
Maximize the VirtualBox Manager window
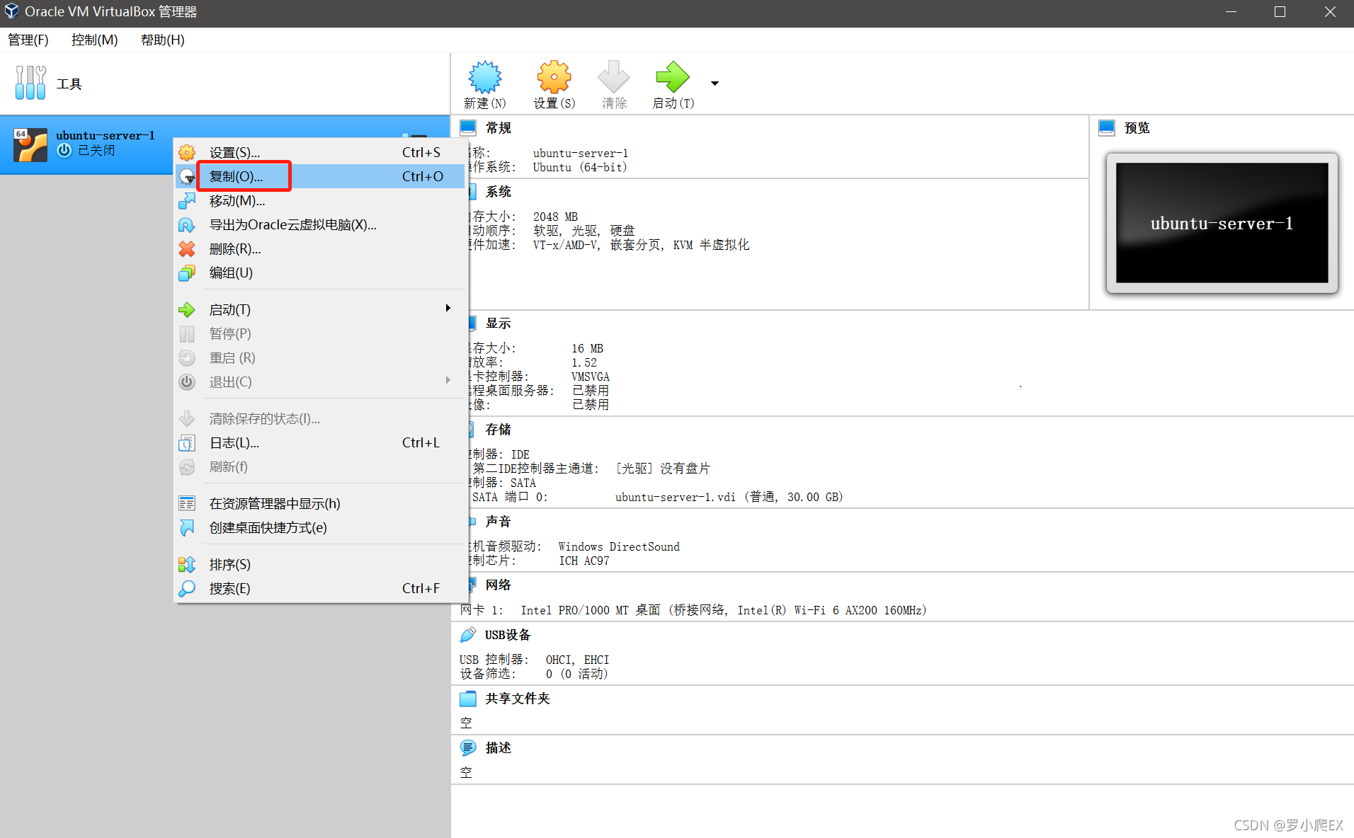[x=1280, y=12]
